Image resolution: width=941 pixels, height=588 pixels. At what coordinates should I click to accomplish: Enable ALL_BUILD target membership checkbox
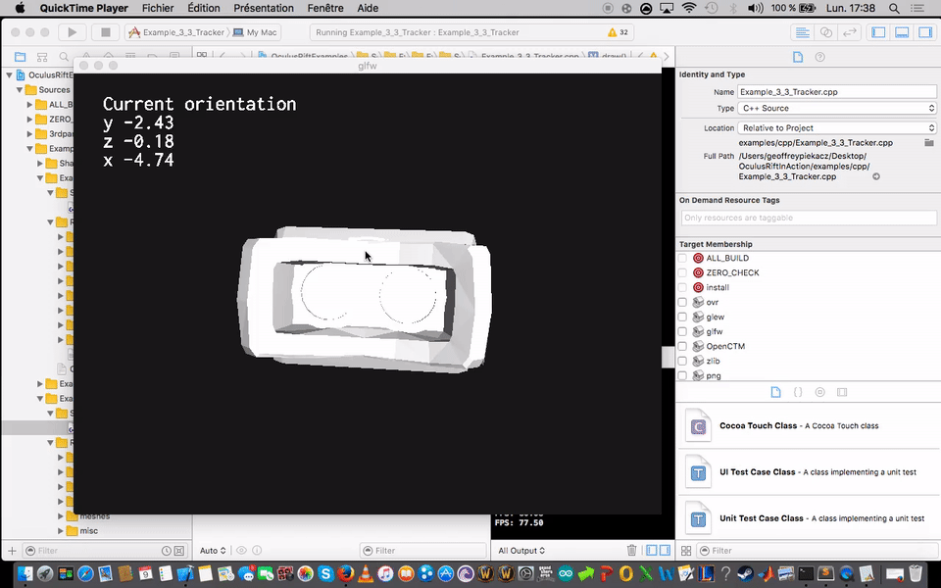pos(682,258)
